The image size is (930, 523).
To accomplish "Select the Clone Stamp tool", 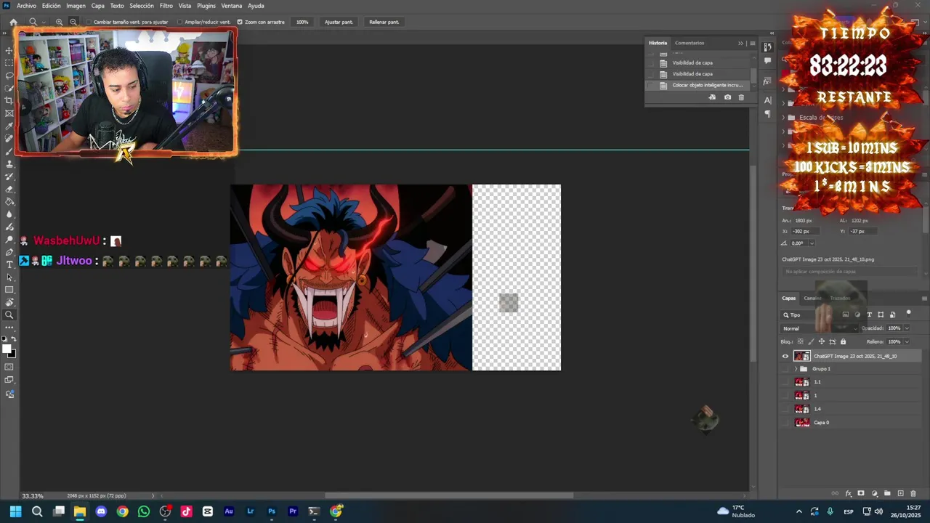I will pos(9,163).
